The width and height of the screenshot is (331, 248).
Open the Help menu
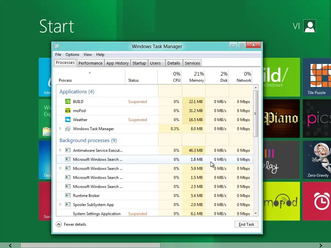coord(100,55)
